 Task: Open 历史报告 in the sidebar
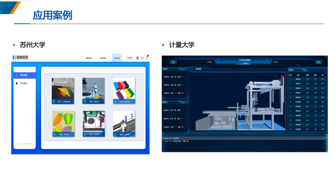pos(25,83)
